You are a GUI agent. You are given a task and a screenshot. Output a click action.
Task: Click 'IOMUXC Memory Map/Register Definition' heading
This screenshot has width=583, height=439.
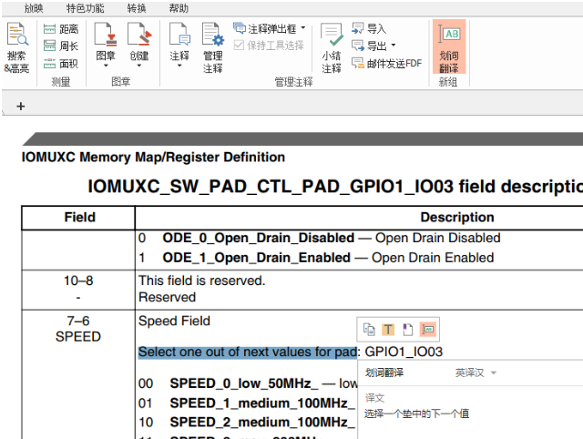(x=153, y=158)
